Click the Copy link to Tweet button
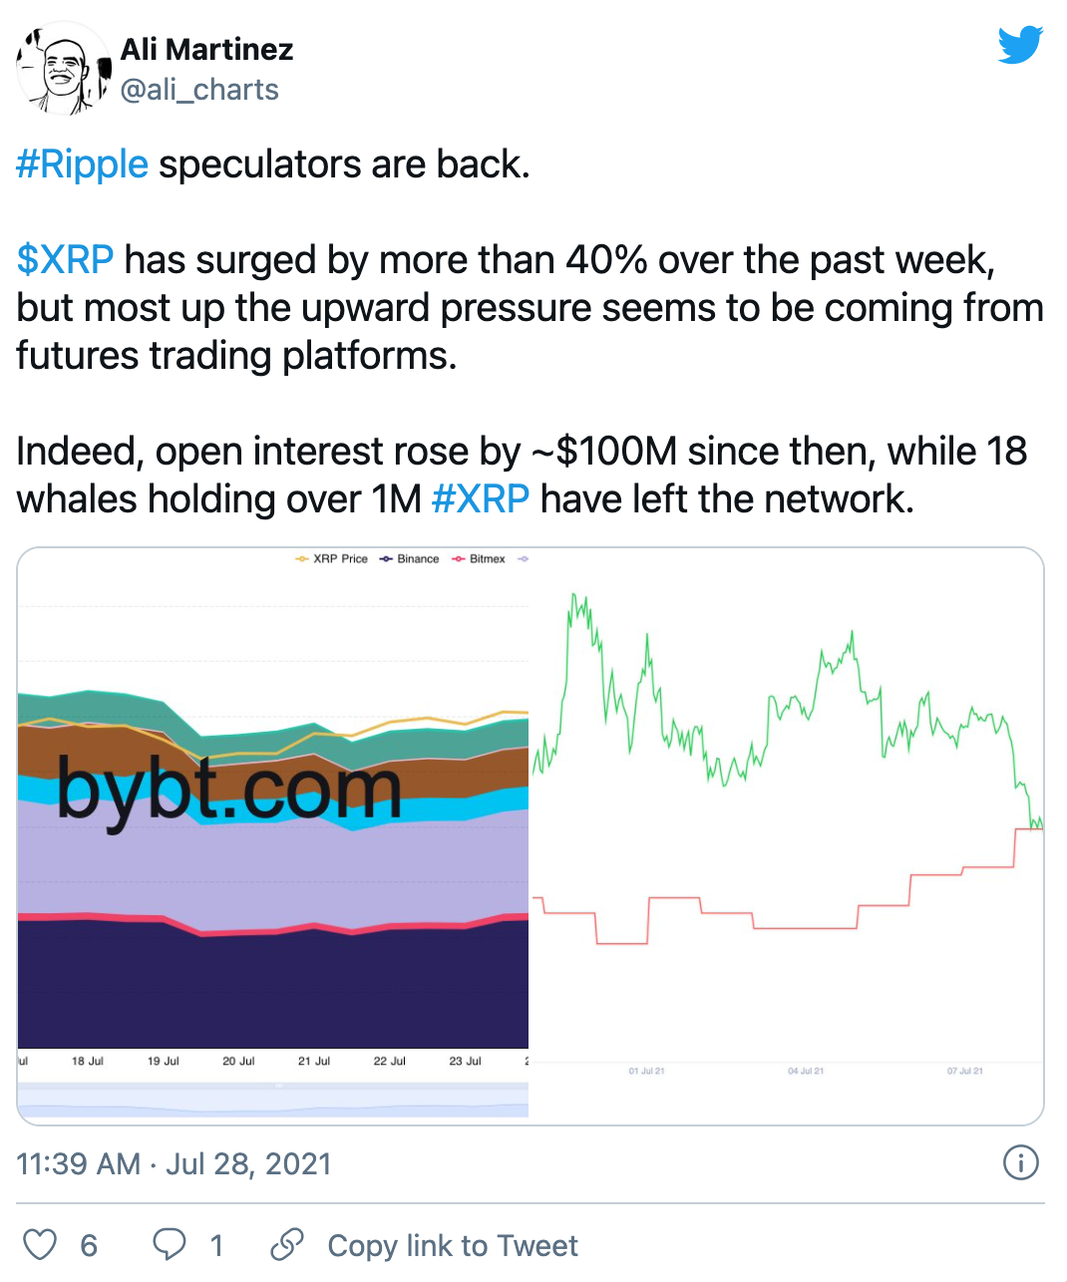 coord(453,1245)
